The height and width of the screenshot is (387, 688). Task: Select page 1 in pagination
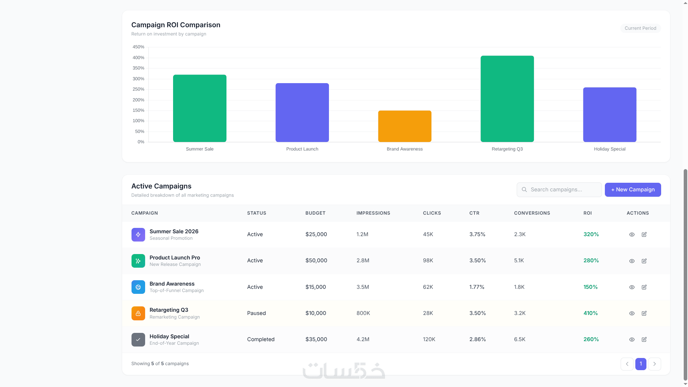pos(641,364)
